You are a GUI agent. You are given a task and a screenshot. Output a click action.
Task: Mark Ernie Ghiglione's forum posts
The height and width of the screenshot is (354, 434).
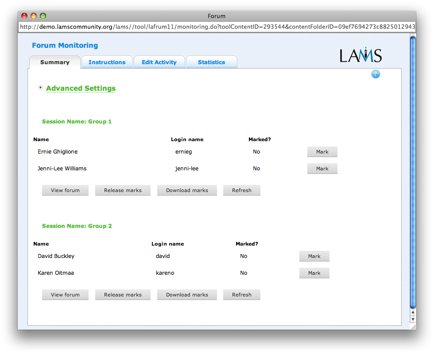pos(322,152)
